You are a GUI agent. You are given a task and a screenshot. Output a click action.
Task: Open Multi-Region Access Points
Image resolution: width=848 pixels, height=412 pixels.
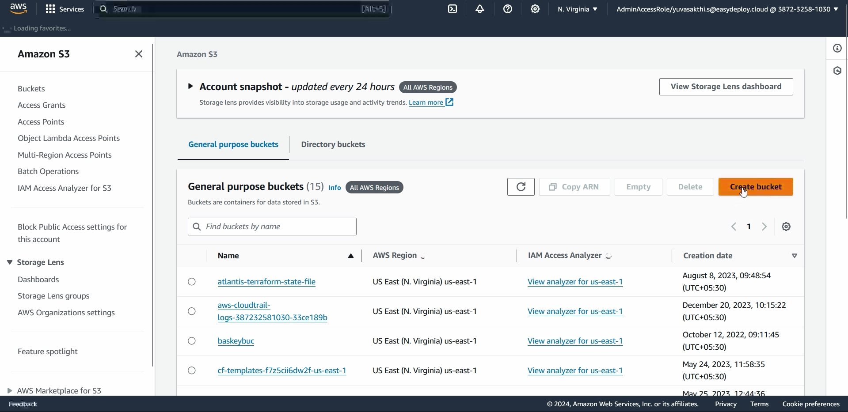click(x=65, y=155)
